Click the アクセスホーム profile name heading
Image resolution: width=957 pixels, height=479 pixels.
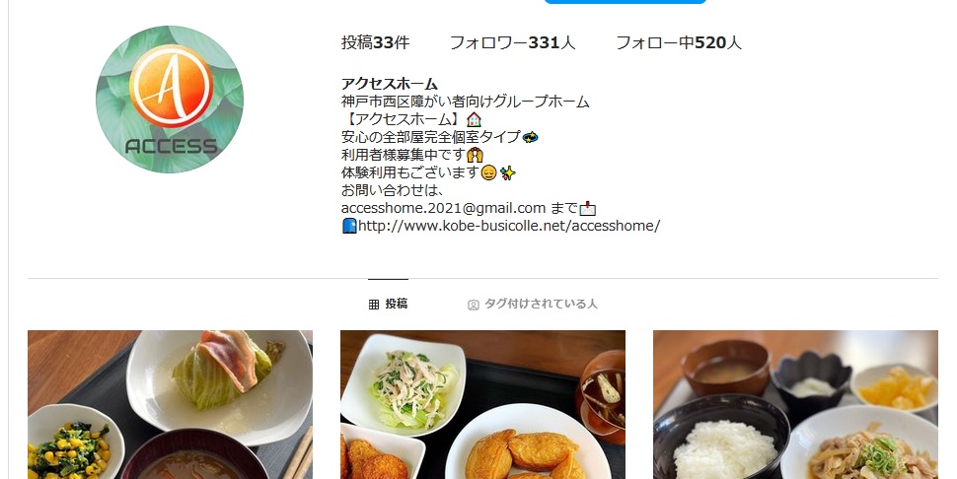pos(390,84)
